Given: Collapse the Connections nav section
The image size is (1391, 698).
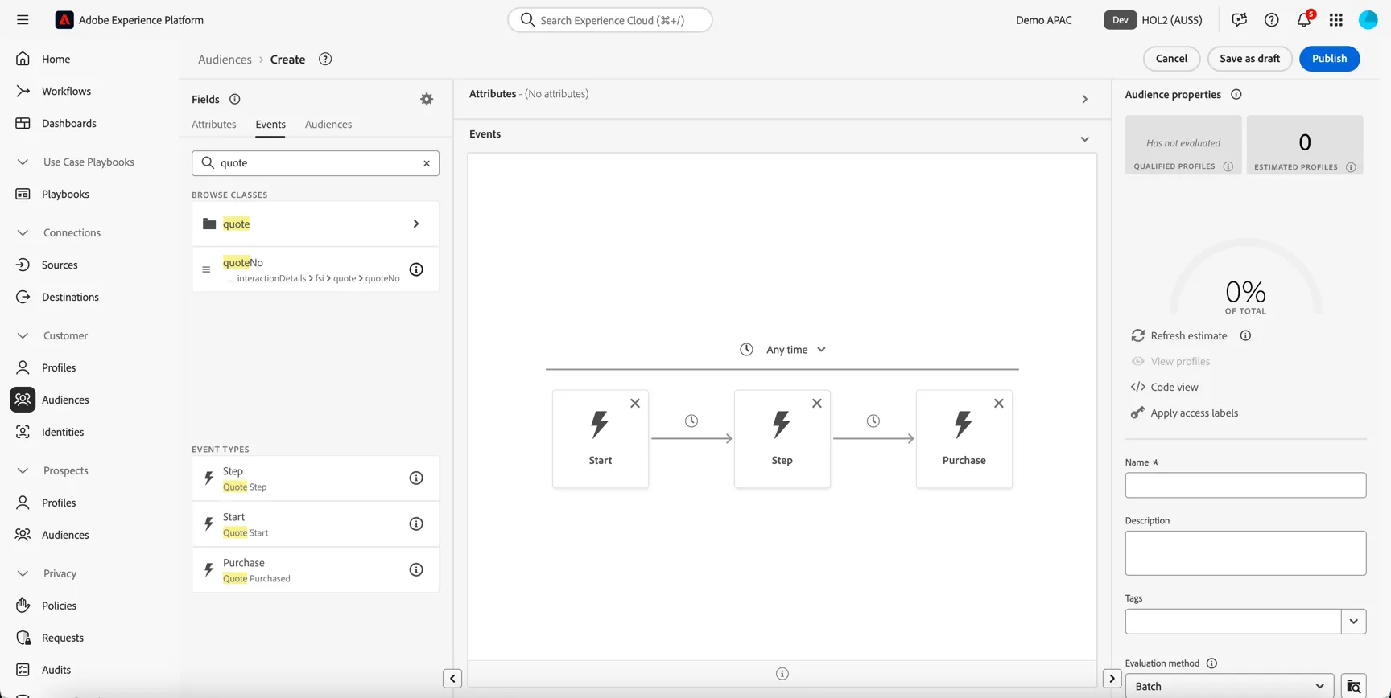Looking at the screenshot, I should (x=23, y=232).
